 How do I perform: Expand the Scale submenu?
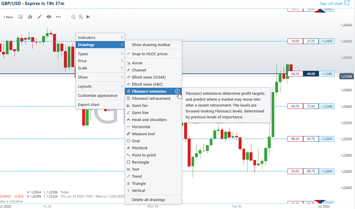pos(100,68)
